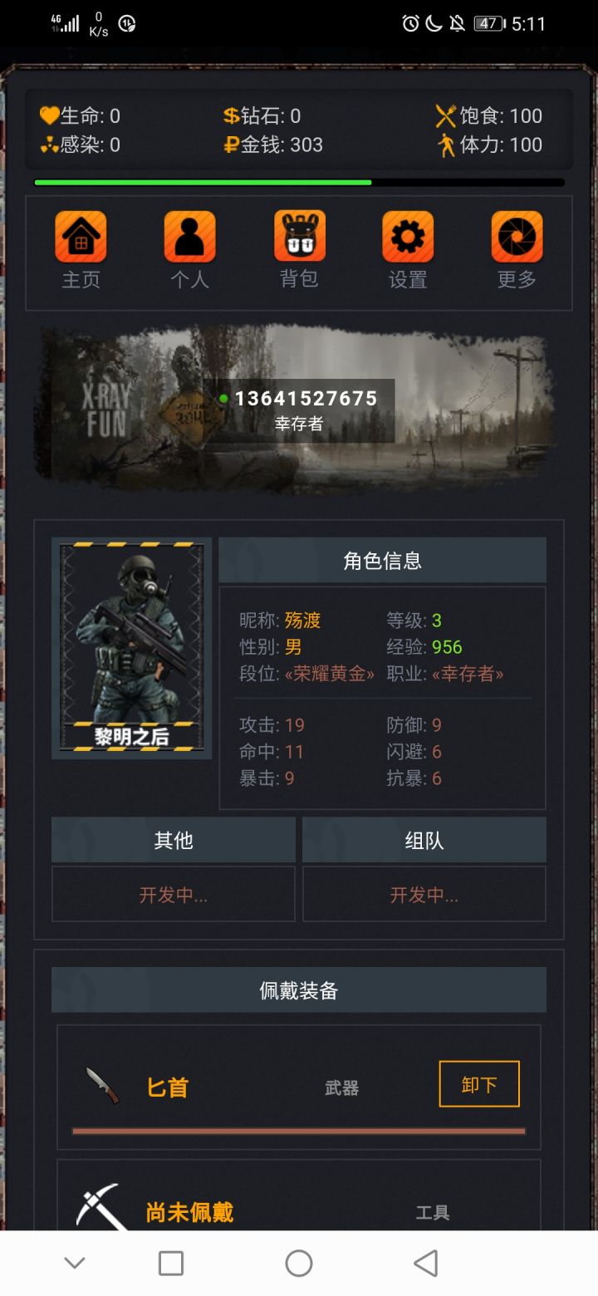Open the 背包 backpack icon
Image resolution: width=598 pixels, height=1296 pixels.
tap(299, 237)
